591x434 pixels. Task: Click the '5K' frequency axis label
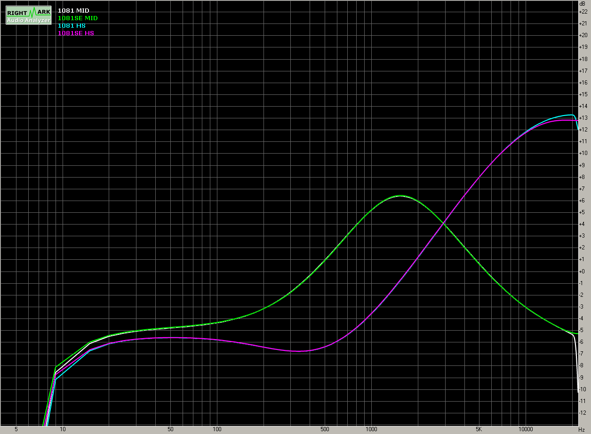coord(479,429)
